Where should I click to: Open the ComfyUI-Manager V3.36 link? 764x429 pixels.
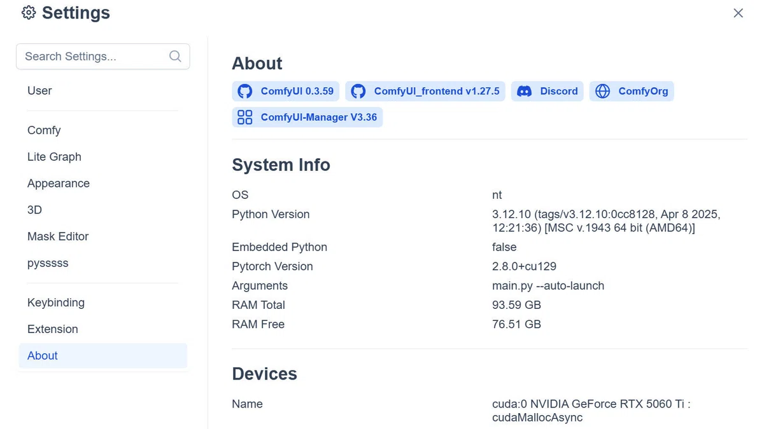pos(308,117)
